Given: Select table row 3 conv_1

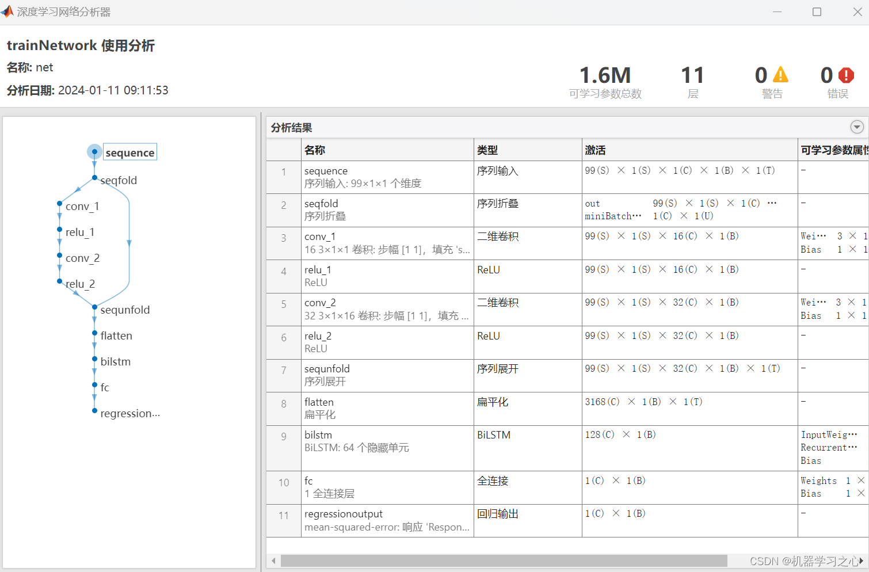Looking at the screenshot, I should pos(567,243).
